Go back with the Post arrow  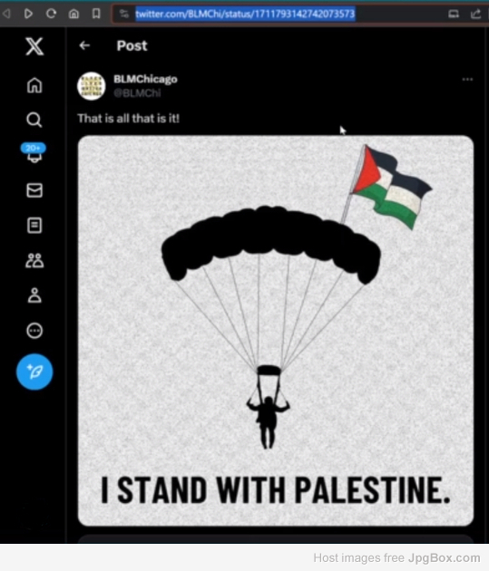[x=84, y=45]
